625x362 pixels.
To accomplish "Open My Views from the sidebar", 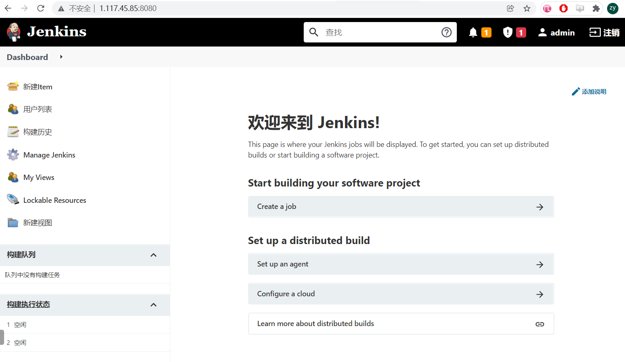I will 39,178.
